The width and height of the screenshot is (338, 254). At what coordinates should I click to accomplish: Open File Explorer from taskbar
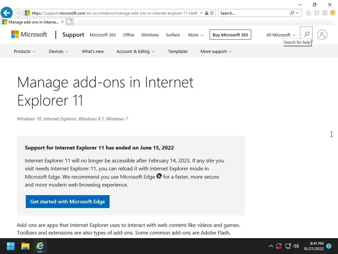[x=25, y=246]
